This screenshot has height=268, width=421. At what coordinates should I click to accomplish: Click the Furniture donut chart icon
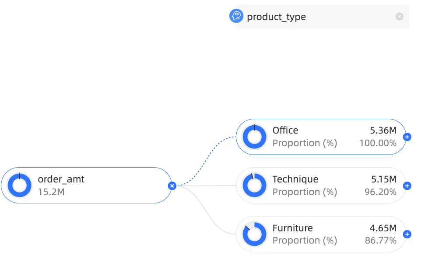pos(254,234)
